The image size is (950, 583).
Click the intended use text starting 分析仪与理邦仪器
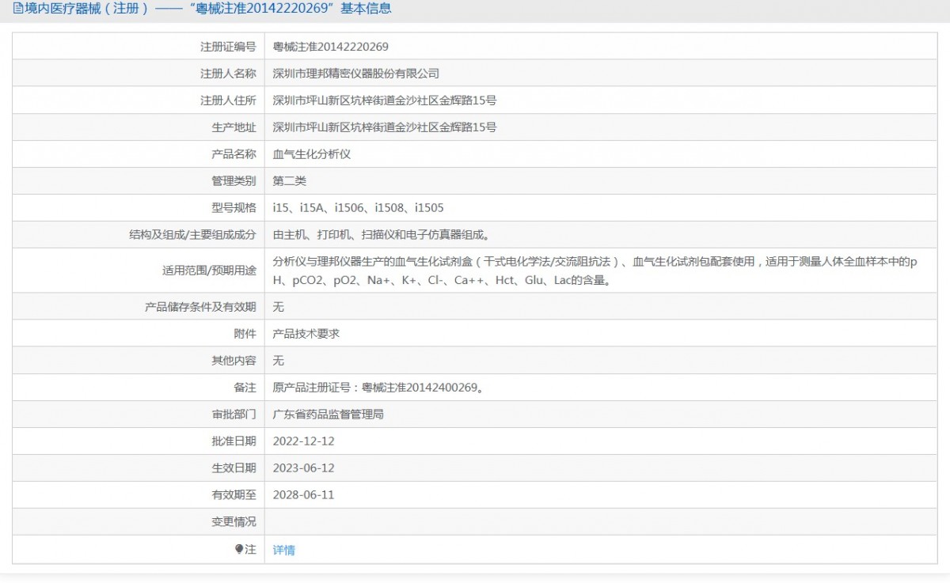pyautogui.click(x=595, y=271)
